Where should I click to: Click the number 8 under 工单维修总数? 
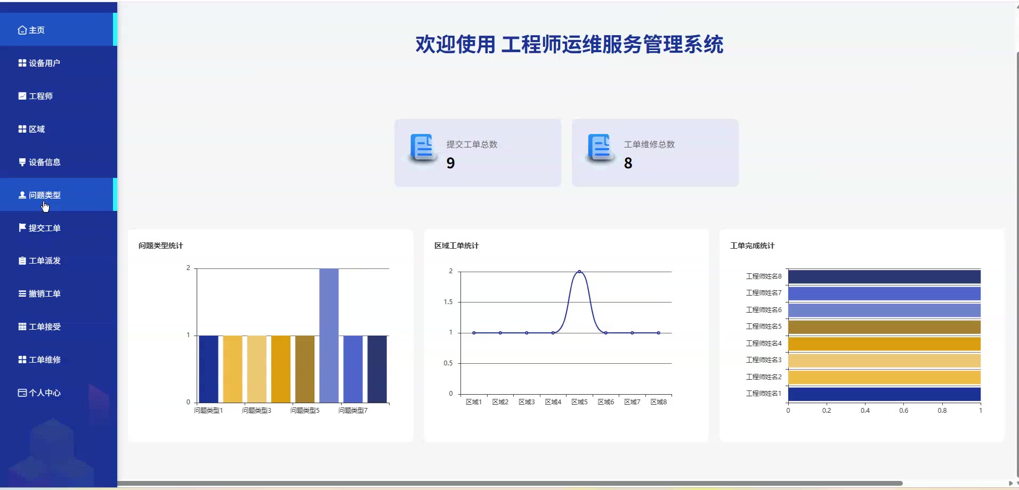point(628,163)
